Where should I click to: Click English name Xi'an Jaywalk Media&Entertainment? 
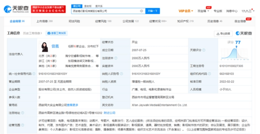159,105
